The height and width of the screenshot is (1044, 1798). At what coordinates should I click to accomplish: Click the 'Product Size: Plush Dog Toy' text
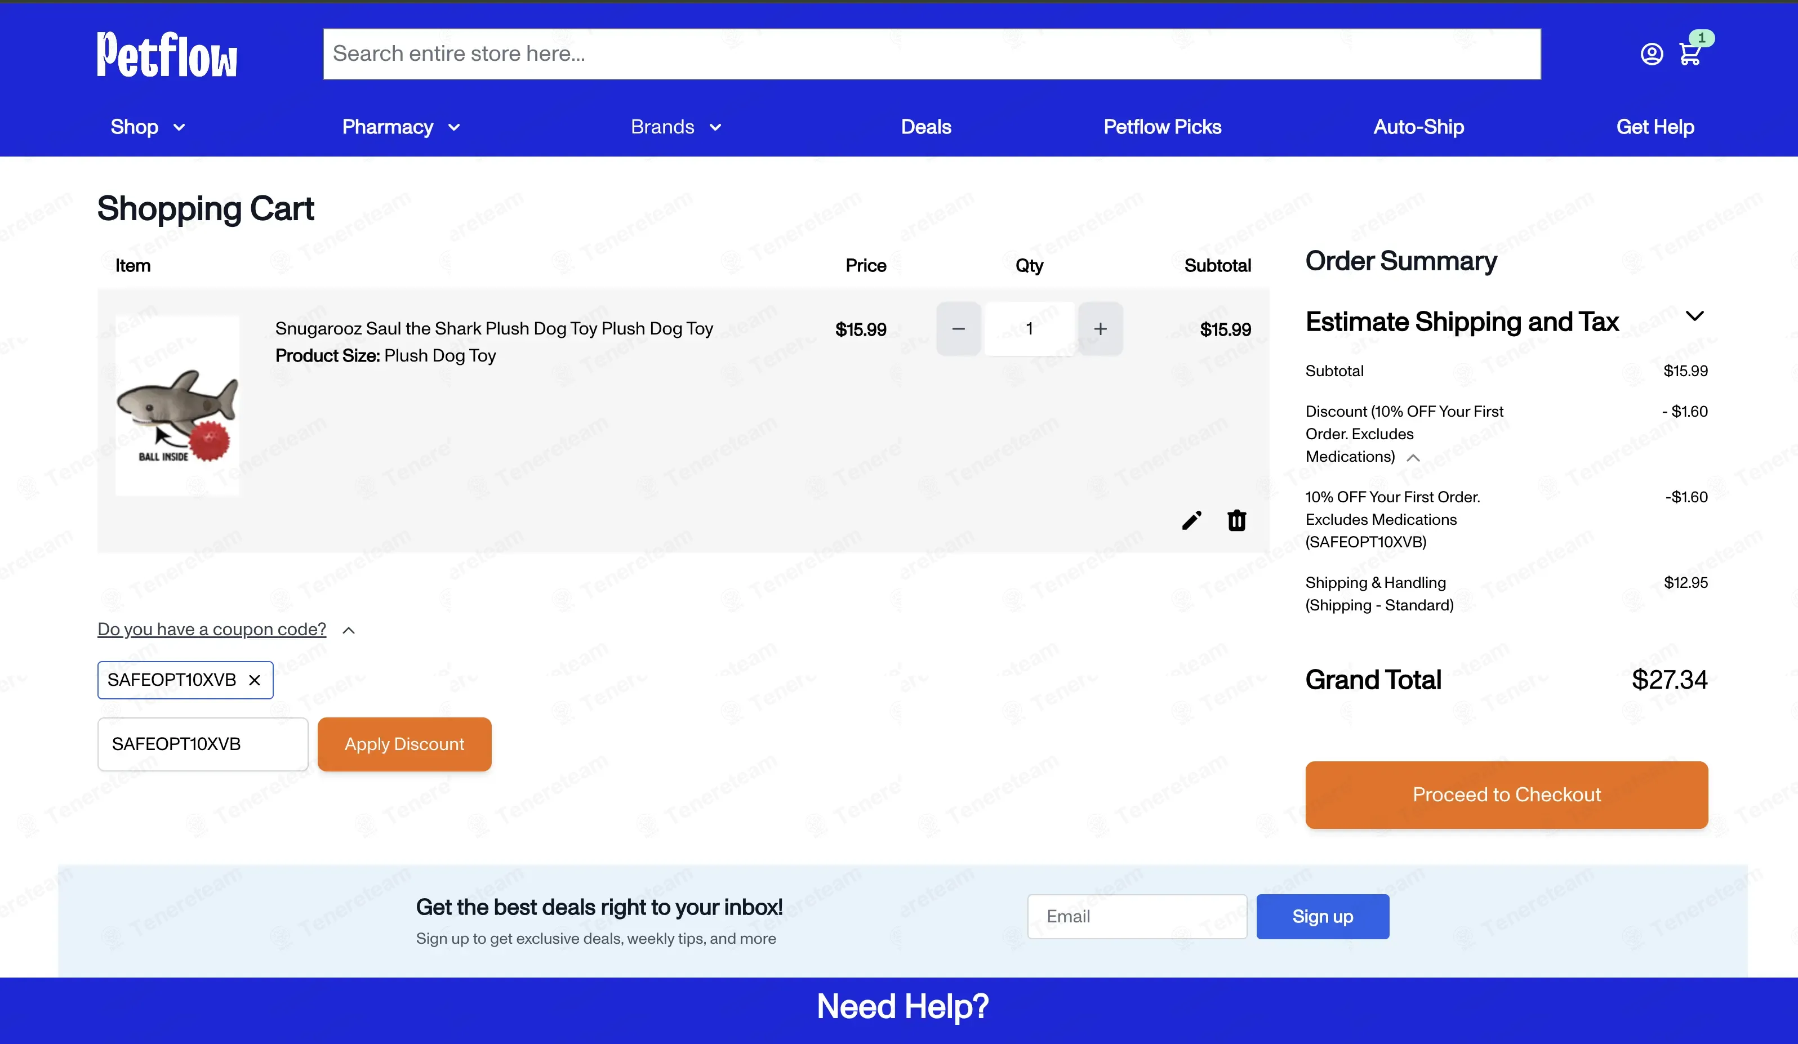tap(385, 356)
